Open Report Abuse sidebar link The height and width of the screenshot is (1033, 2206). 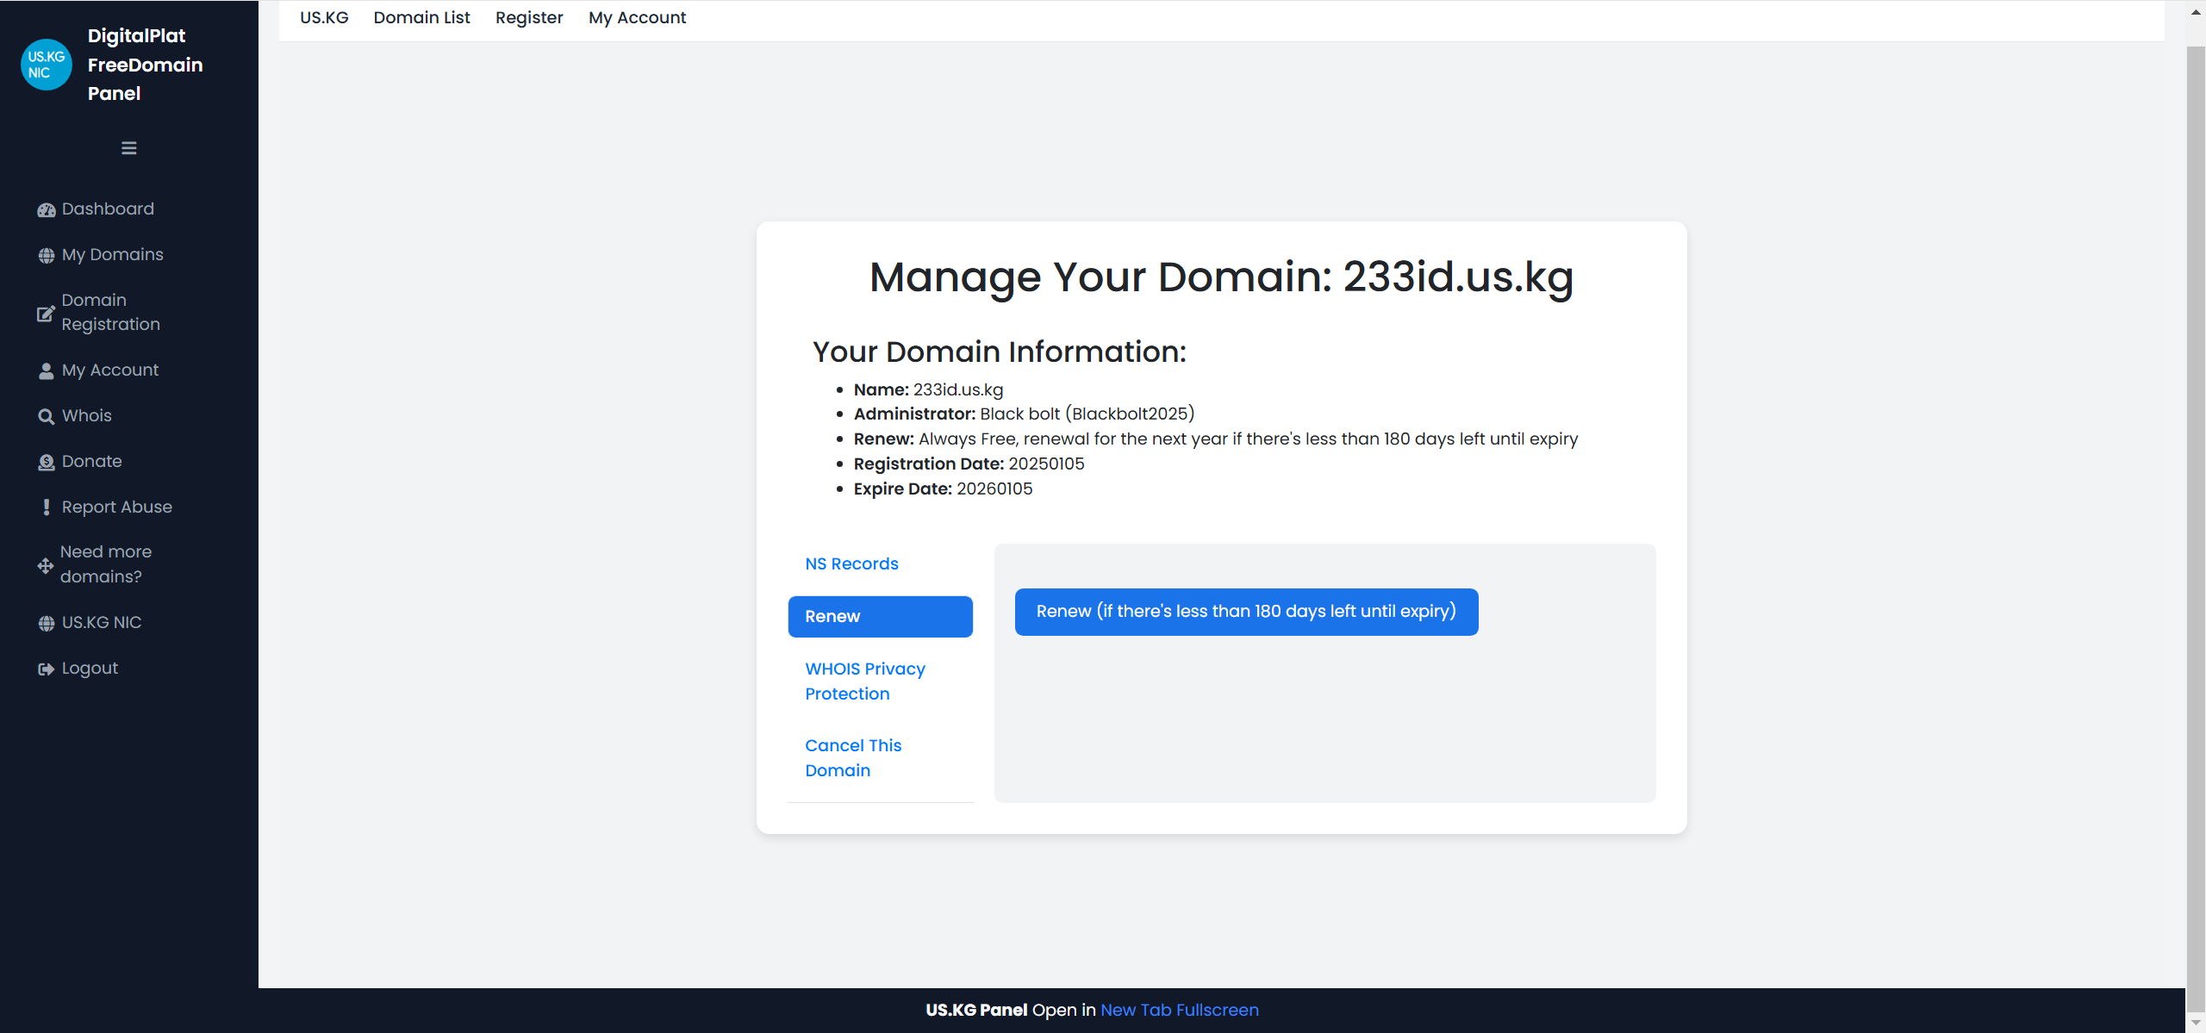click(x=117, y=507)
